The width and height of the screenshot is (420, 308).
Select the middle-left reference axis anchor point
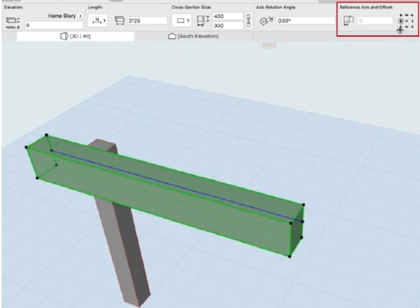click(401, 21)
